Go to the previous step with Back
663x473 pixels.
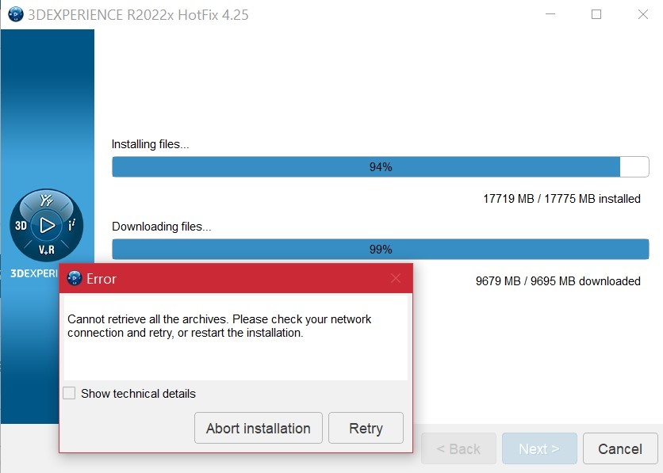tap(458, 448)
